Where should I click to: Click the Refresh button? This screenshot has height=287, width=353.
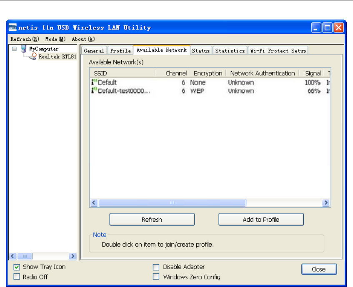[152, 219]
